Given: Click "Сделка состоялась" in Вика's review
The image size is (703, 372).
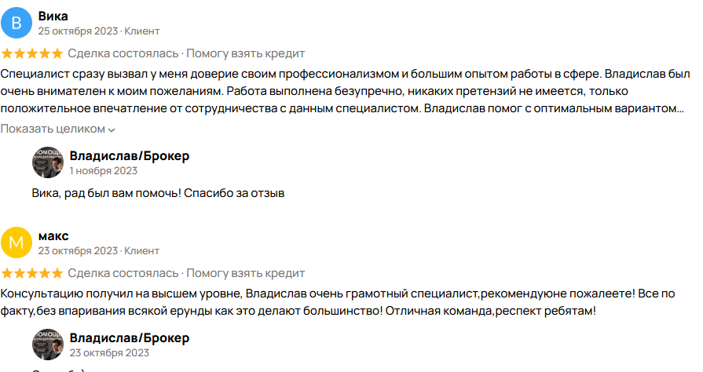Looking at the screenshot, I should [123, 53].
